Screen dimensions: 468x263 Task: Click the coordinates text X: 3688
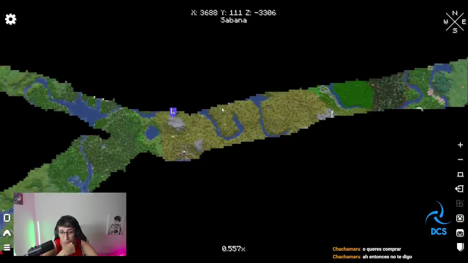(x=204, y=13)
